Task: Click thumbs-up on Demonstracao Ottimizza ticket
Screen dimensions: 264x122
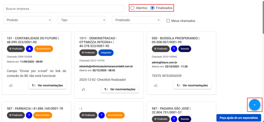Action: click(84, 89)
